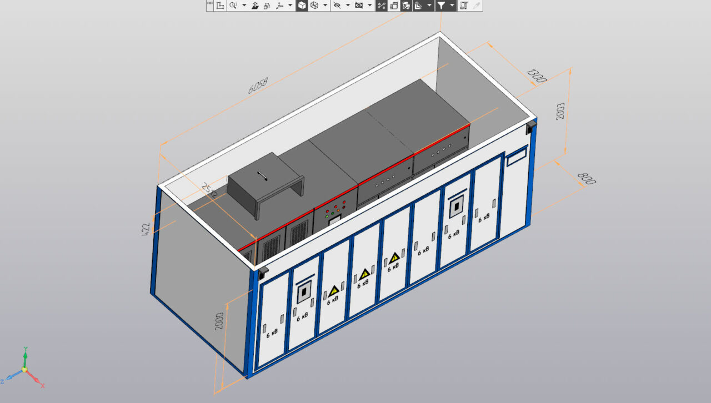Click the view orientation axes icon
Image resolution: width=711 pixels, height=403 pixels.
[x=279, y=6]
